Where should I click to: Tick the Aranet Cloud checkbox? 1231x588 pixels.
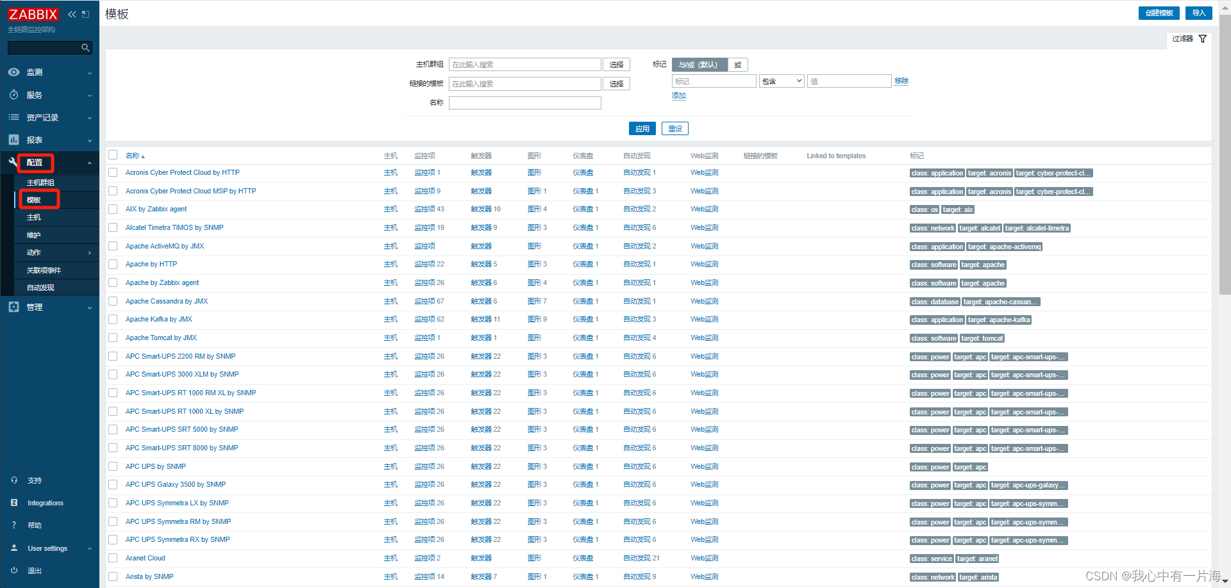pyautogui.click(x=113, y=558)
